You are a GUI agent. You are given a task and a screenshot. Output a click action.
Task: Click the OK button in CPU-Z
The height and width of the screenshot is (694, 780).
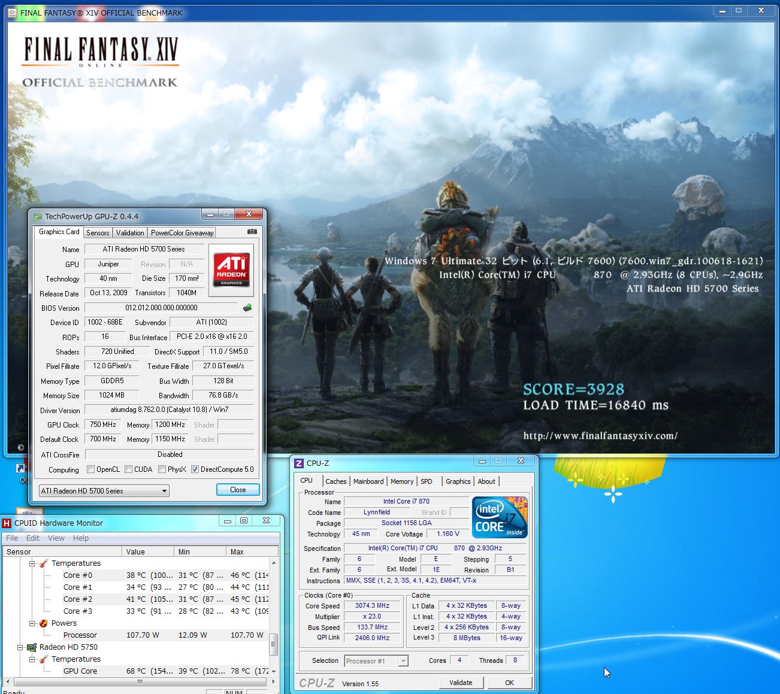point(509,683)
